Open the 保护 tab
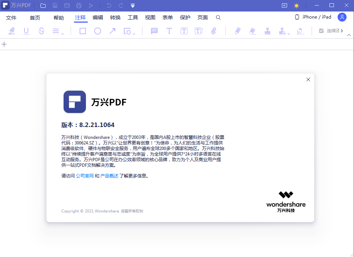This screenshot has width=354, height=257. [185, 17]
